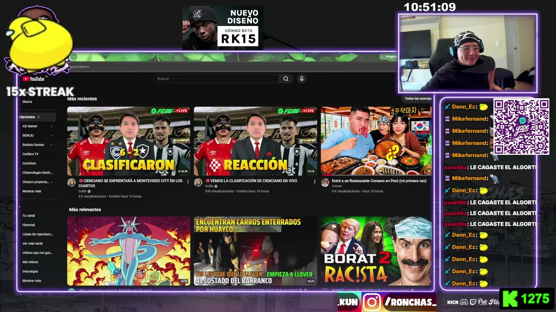
Task: Expand the Suscripciones section arrow
Action: [38, 117]
